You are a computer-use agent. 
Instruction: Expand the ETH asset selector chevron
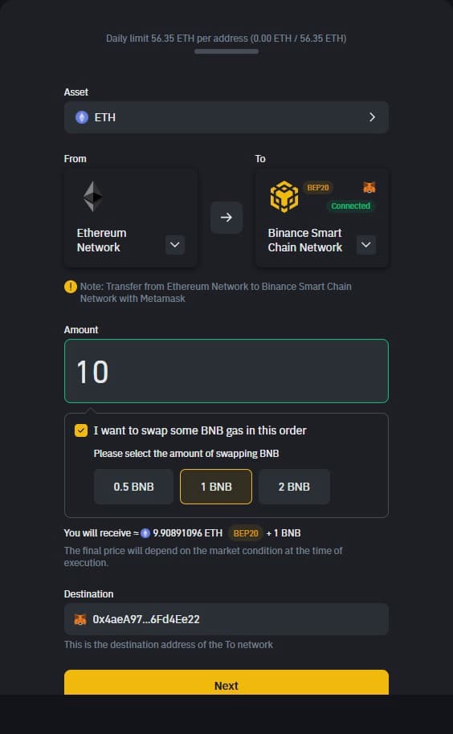click(x=372, y=117)
